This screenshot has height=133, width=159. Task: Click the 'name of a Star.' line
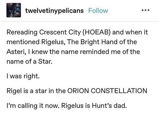[x=30, y=61]
